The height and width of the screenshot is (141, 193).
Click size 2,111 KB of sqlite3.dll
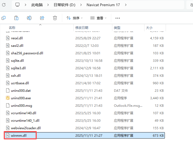click(x=157, y=68)
